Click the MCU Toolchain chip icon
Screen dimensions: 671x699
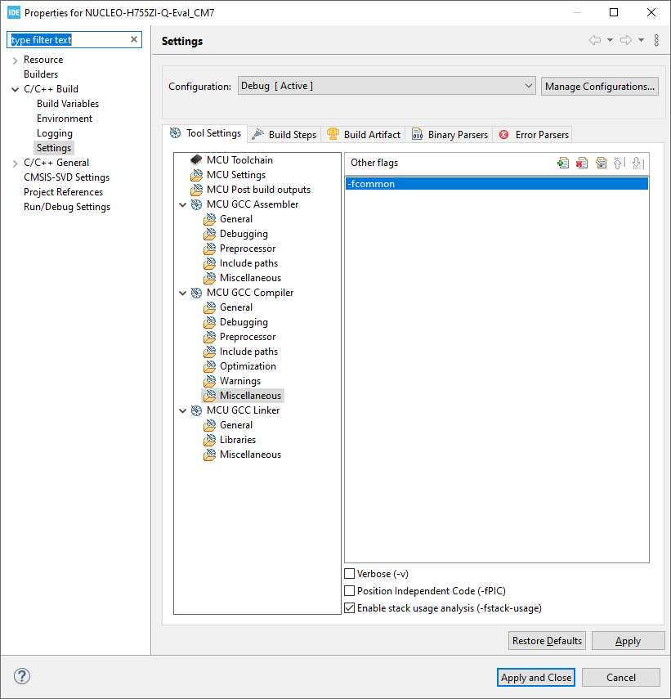[196, 159]
